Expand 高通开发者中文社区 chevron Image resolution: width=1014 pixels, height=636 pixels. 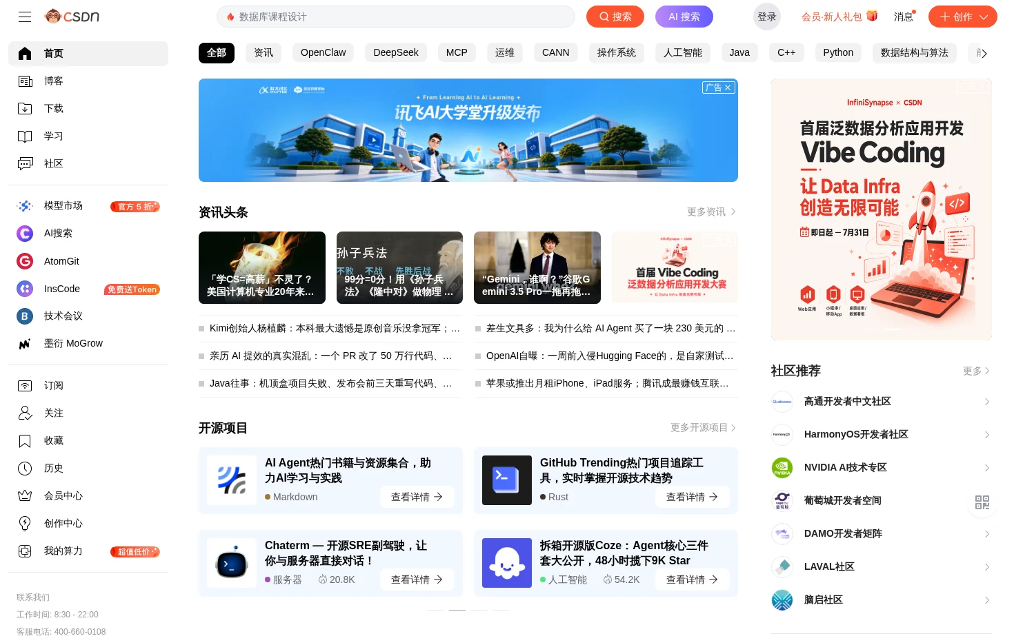point(987,402)
